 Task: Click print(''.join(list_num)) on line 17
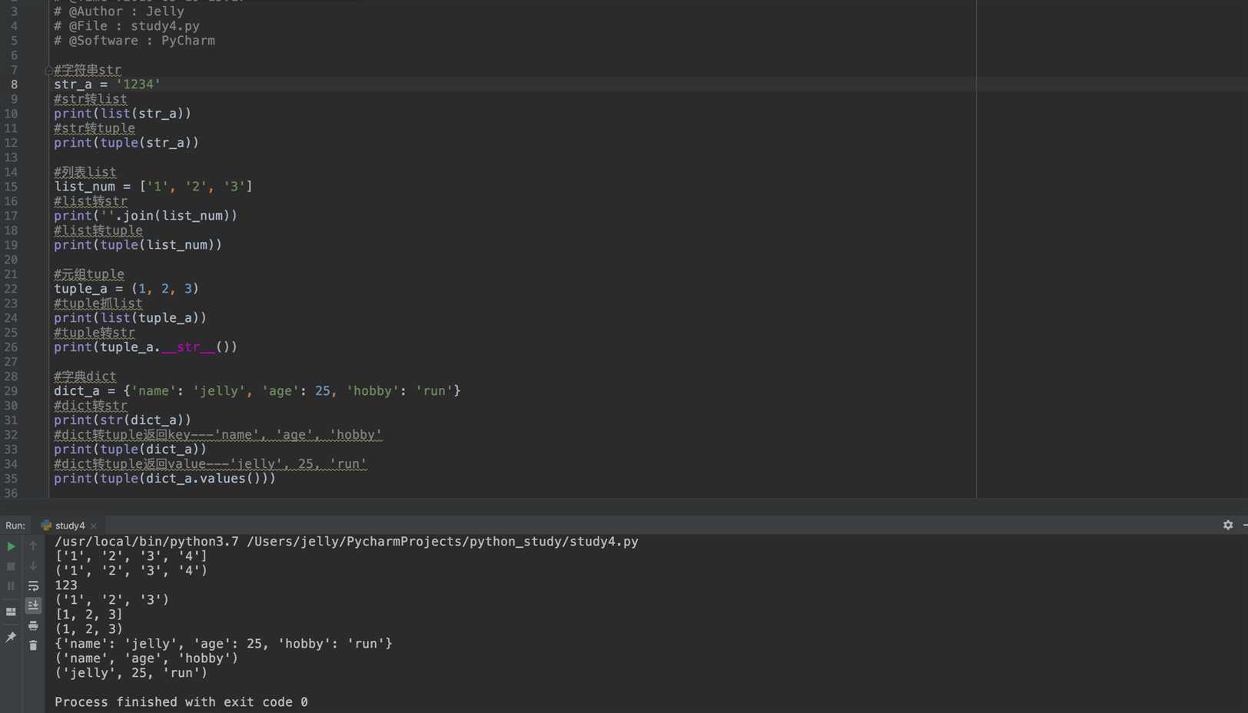(145, 216)
